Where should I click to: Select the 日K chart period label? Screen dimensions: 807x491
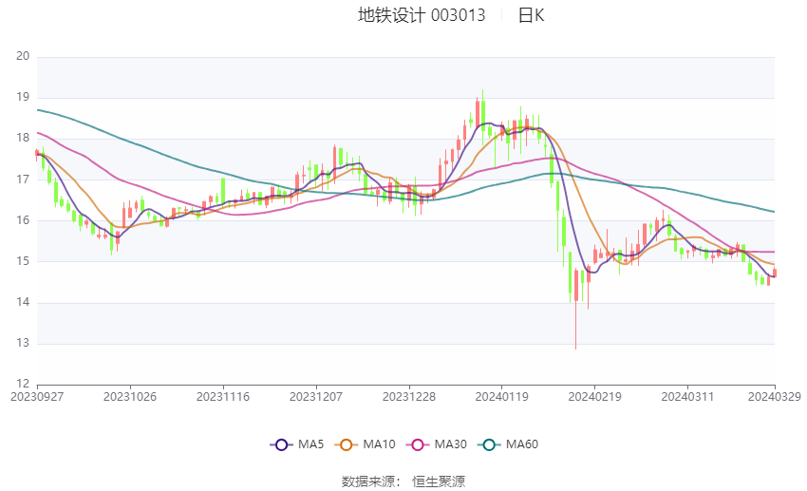pos(531,15)
